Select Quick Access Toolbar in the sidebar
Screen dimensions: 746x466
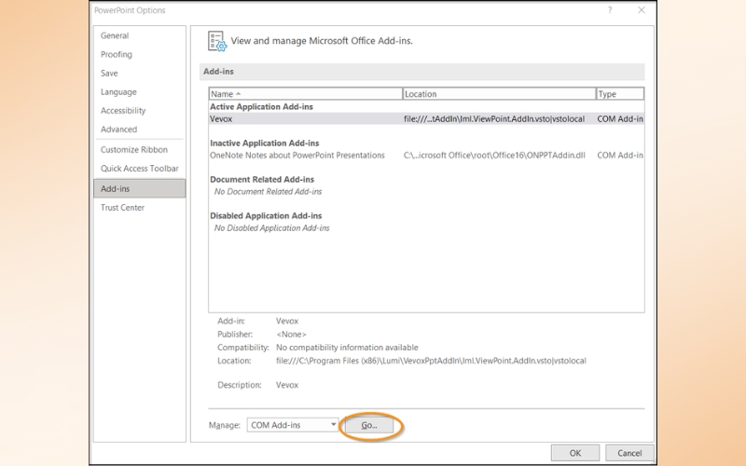tap(139, 169)
